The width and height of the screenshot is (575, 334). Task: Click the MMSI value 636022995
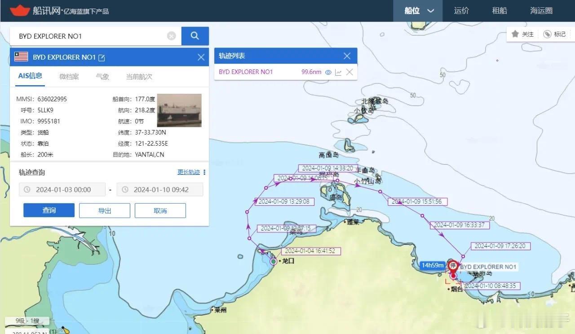(x=52, y=99)
